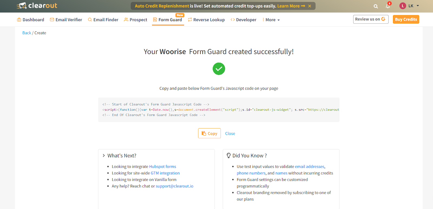
Task: Expand the More dropdown menu
Action: (271, 20)
